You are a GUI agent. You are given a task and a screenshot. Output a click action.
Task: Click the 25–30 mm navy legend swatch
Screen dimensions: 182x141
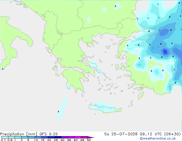click(x=58, y=137)
